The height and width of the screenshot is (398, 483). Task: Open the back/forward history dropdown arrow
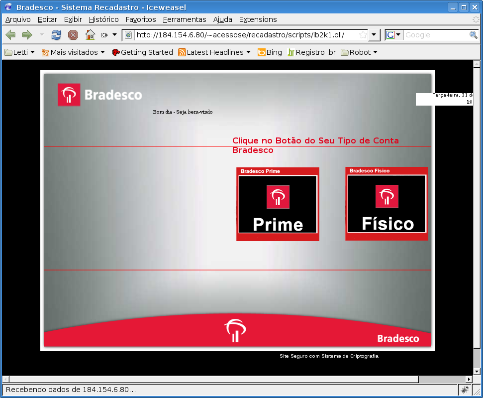point(42,35)
